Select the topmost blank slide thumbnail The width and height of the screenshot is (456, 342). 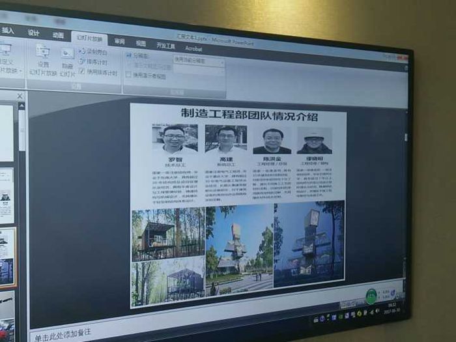click(7, 133)
